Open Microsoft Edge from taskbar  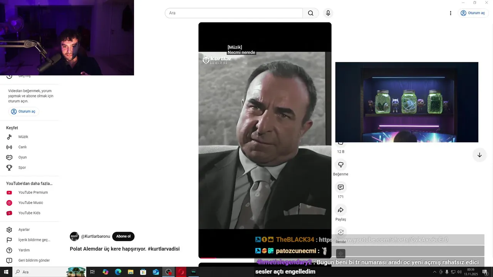pos(118,272)
